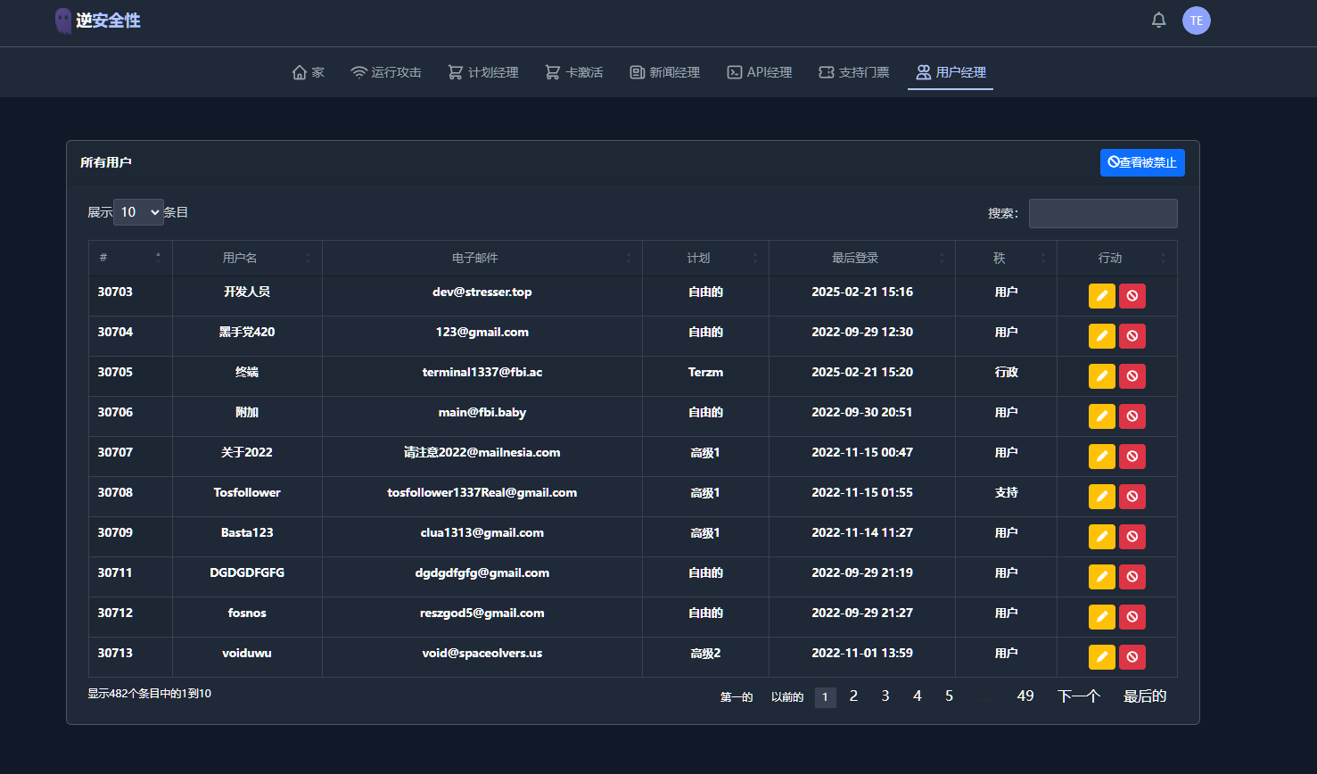Click 以前的 previous page link

[x=787, y=697]
